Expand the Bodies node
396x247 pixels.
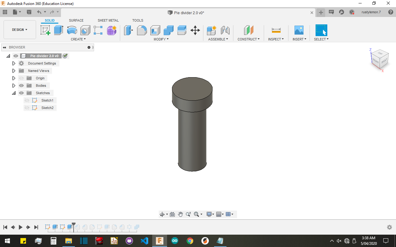pos(14,86)
